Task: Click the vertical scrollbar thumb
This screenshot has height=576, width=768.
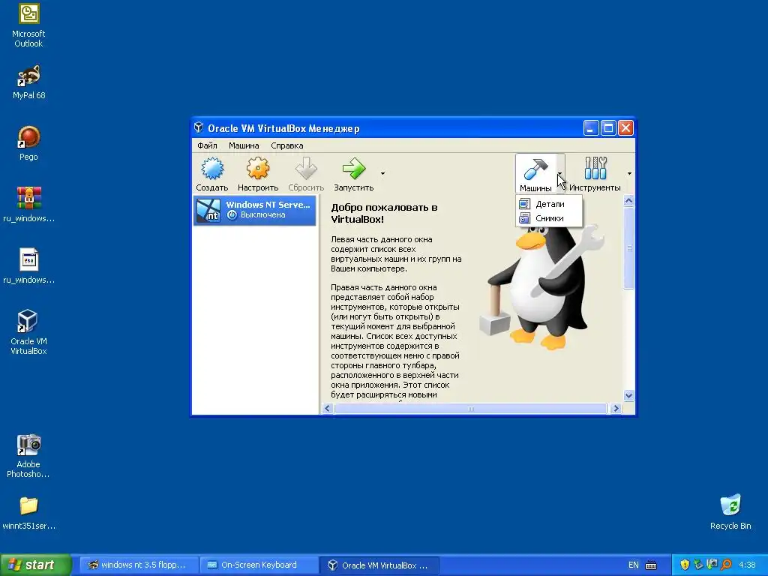Action: pyautogui.click(x=629, y=247)
